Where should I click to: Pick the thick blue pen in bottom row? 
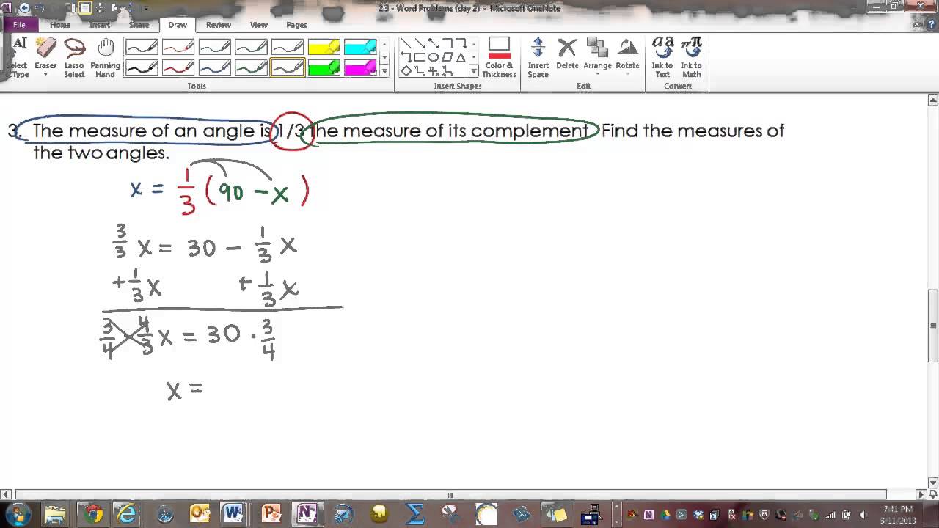(x=215, y=67)
